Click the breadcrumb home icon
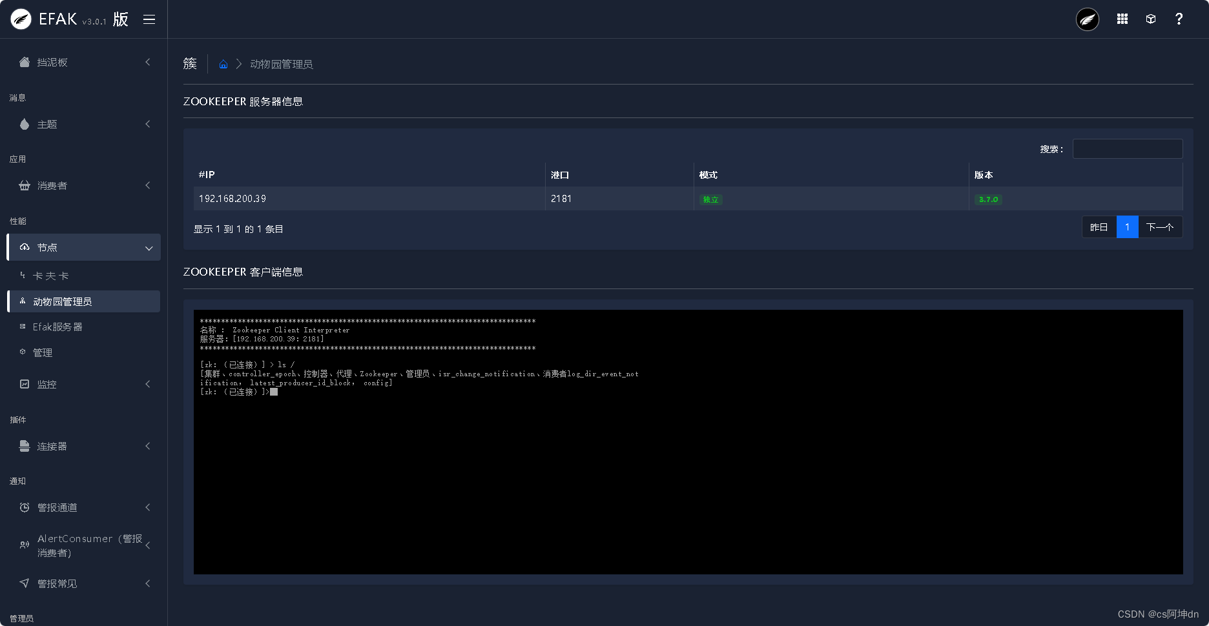Screen dimensions: 1209x626 click(x=223, y=63)
